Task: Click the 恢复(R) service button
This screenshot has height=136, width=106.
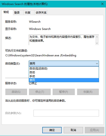Action: (x=88, y=92)
